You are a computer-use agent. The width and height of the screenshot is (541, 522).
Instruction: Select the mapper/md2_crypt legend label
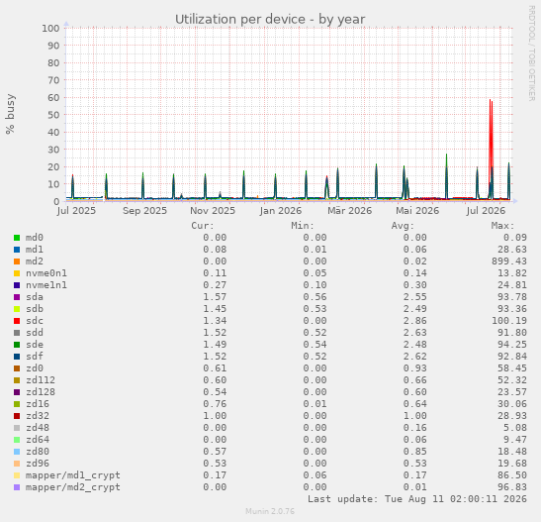click(x=73, y=487)
